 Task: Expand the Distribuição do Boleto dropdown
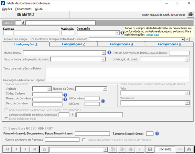(x=187, y=59)
